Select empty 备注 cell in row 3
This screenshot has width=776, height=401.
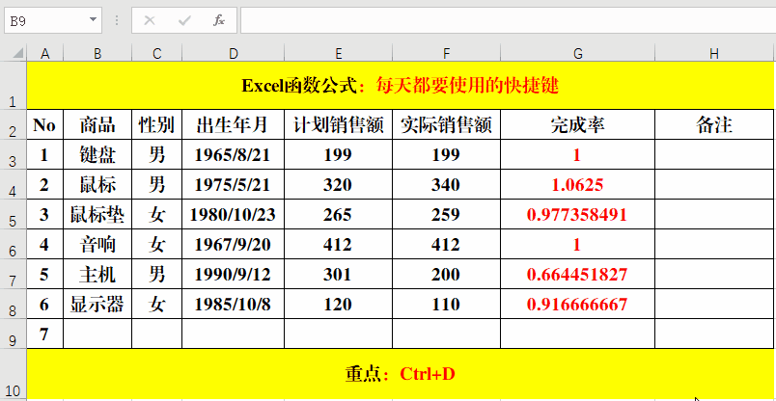714,155
